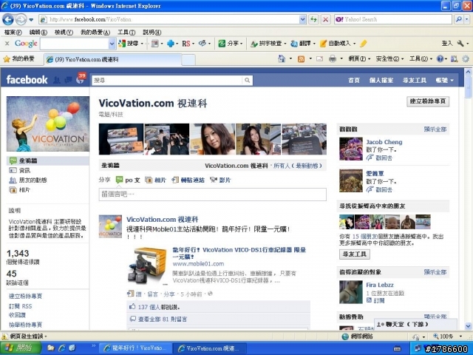Click the page vertical scrollbar down arrow

click(468, 326)
